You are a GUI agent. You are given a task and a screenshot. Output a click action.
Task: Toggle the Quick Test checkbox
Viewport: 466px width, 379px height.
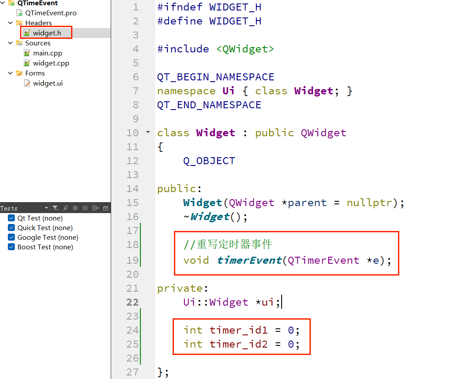11,228
